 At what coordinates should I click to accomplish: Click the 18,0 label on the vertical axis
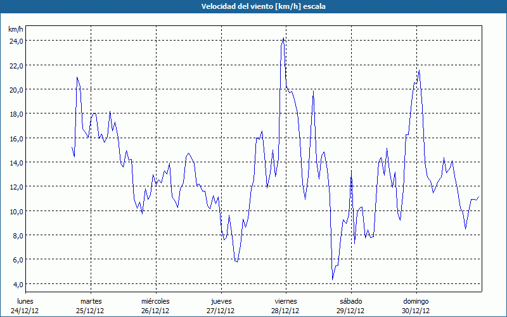pyautogui.click(x=16, y=113)
